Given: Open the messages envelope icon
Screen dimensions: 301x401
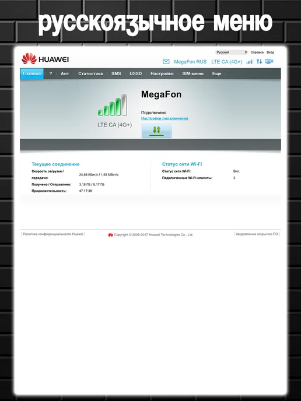Looking at the screenshot, I should 166,62.
